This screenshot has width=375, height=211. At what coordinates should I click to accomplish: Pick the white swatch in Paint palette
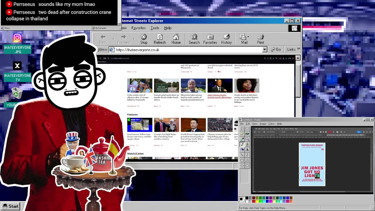[x=247, y=201]
